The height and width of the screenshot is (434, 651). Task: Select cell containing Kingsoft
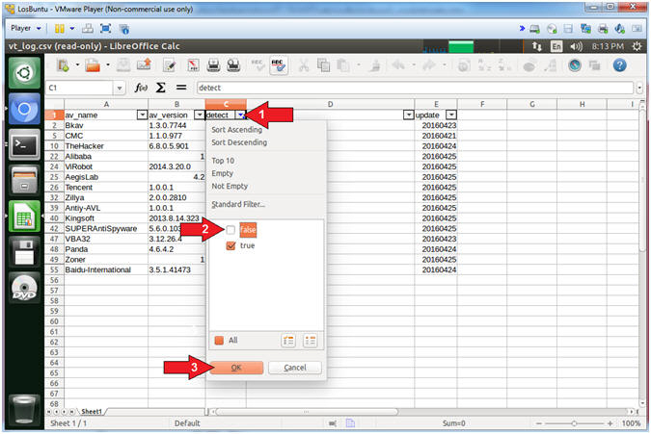[106, 218]
